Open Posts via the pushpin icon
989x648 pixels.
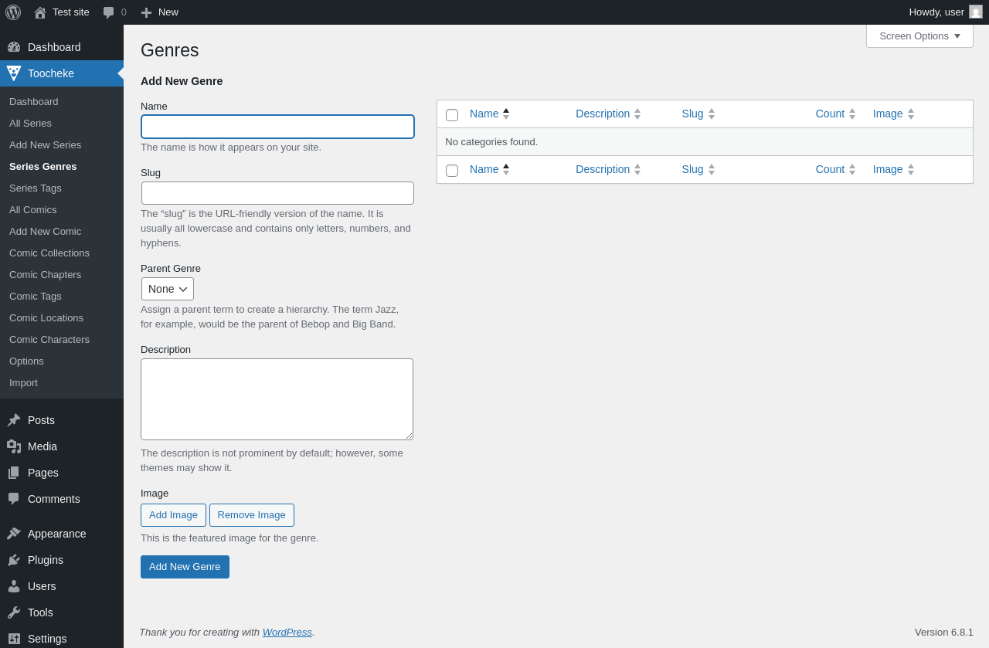14,420
